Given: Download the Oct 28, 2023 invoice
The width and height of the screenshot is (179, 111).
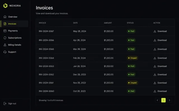Looking at the screenshot, I should click(x=160, y=91).
